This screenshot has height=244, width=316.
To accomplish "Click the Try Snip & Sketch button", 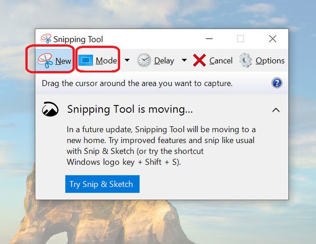I will pos(102,184).
